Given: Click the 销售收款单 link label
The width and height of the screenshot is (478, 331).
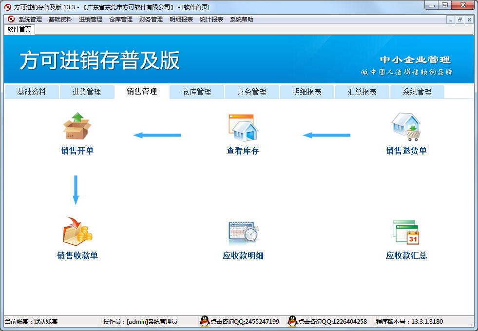Looking at the screenshot, I should click(77, 255).
